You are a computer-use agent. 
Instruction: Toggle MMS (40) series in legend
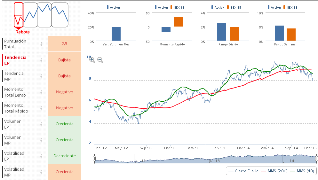[x=303, y=171]
